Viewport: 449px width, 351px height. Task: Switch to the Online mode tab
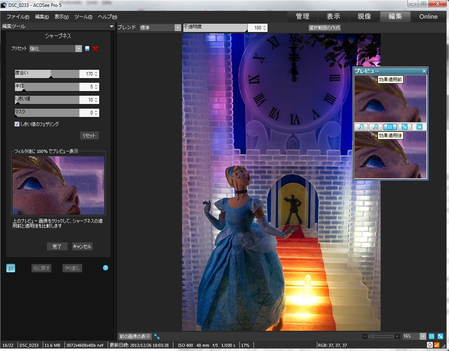428,17
